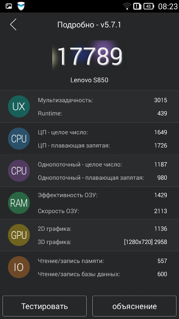Select Чтение/запись базы данных row
The image size is (179, 319).
[x=102, y=274]
